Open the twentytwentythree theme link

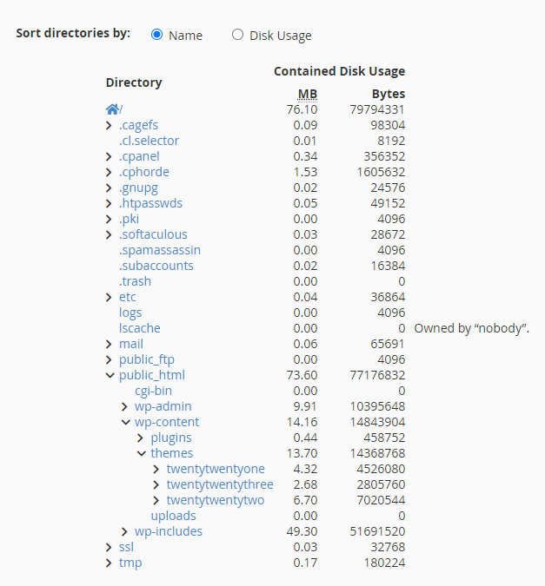point(220,484)
